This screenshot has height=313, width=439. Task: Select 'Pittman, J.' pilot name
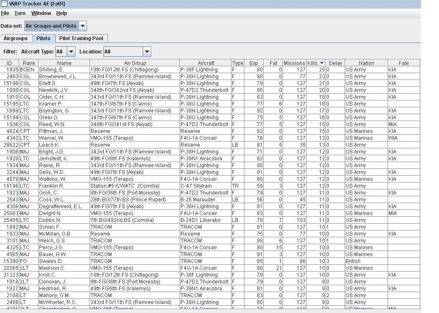[x=64, y=131]
